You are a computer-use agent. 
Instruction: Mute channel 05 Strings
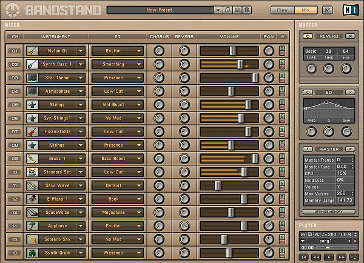pos(282,107)
